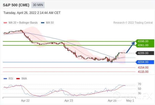The width and height of the screenshot is (155, 105).
Task: Open Research © 2022 Trading Central credit
Action: (133, 23)
